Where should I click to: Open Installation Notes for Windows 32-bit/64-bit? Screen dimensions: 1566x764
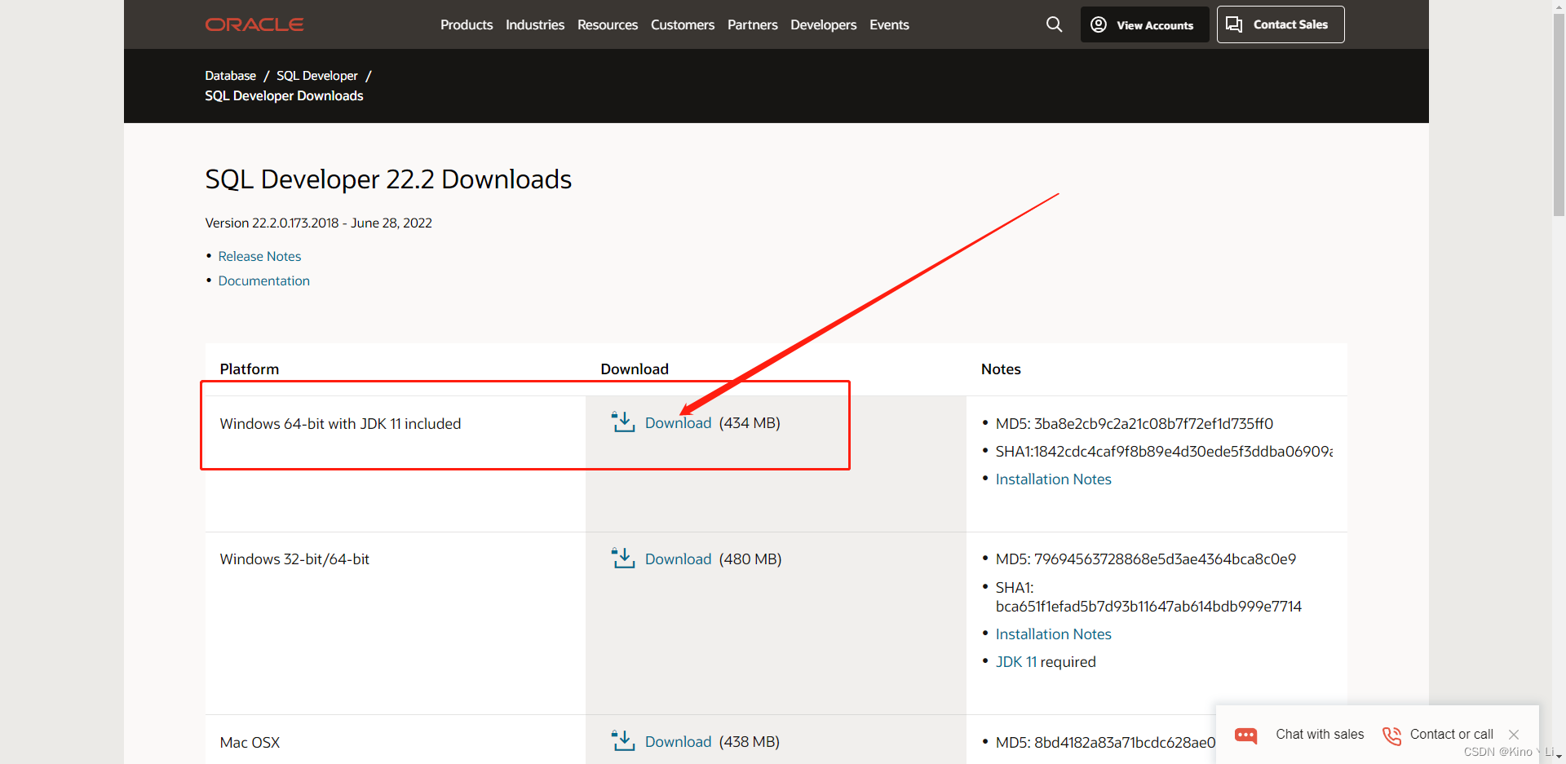pyautogui.click(x=1053, y=634)
